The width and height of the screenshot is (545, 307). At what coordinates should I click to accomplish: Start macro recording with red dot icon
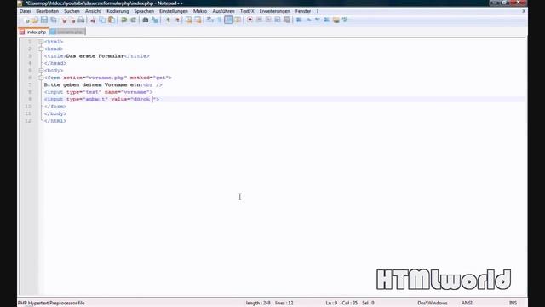[250, 20]
